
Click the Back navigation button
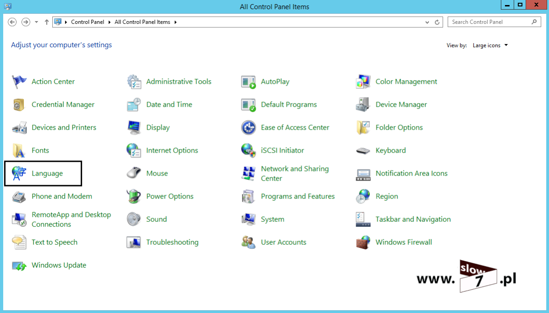12,22
